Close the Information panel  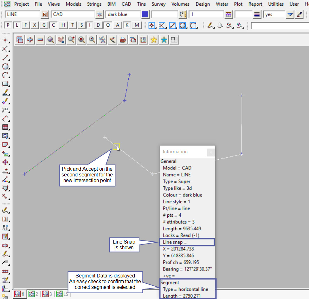click(x=210, y=152)
